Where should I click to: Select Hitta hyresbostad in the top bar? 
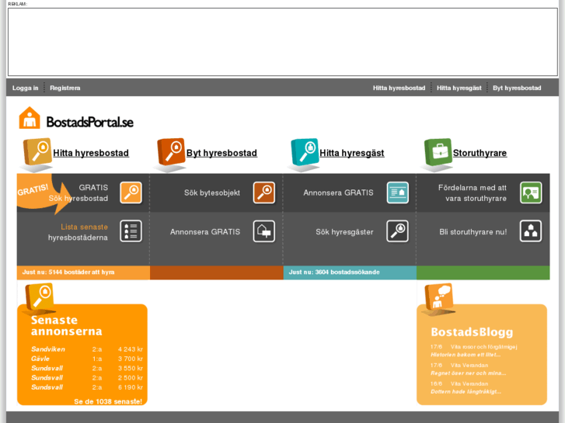[x=399, y=88]
